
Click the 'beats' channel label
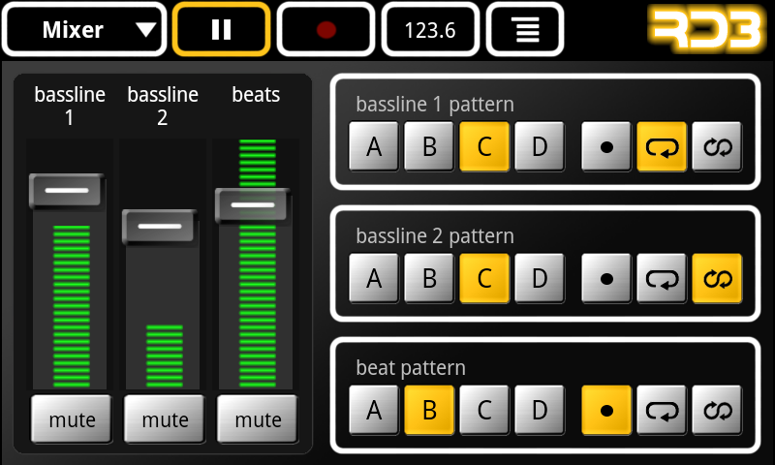[256, 94]
